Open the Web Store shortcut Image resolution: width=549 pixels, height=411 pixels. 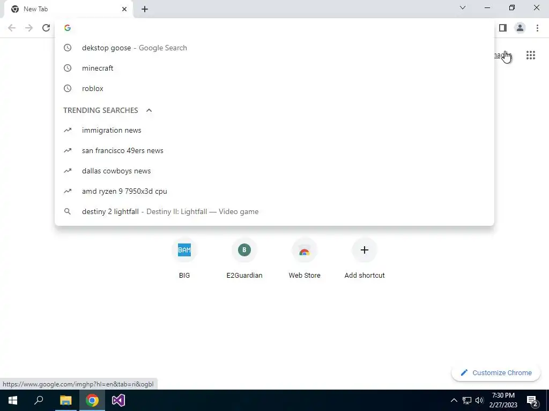coord(305,259)
